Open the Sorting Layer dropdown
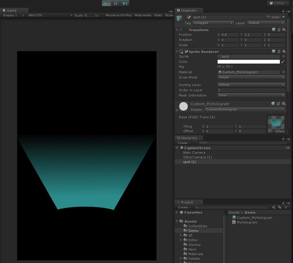This screenshot has height=263, width=293. point(251,85)
